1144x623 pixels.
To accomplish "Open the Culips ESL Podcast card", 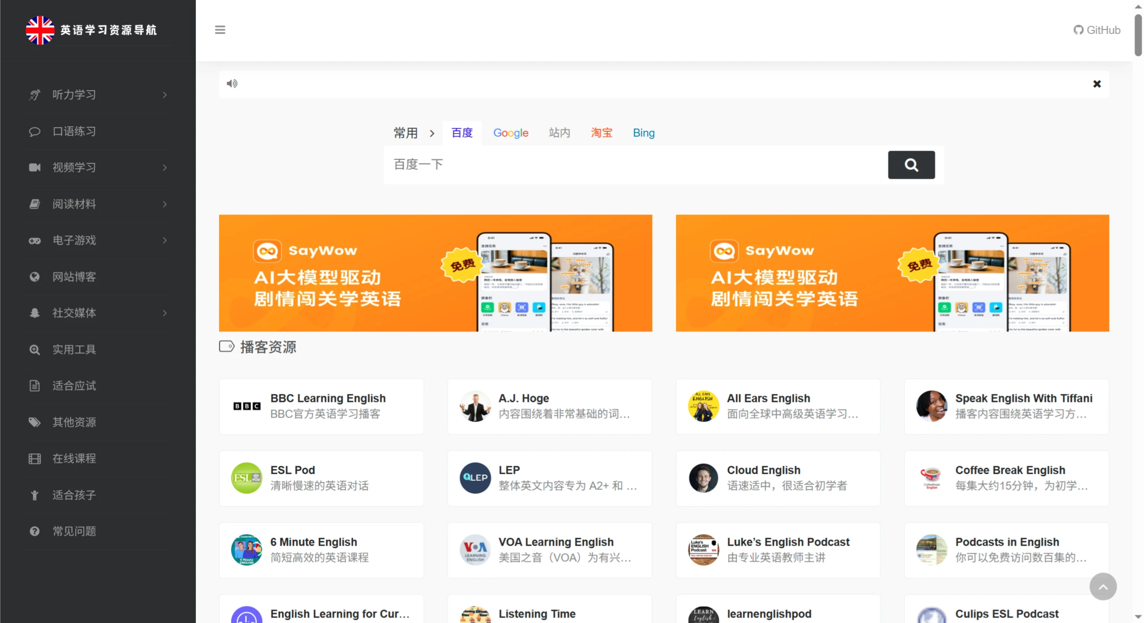I will point(1006,609).
